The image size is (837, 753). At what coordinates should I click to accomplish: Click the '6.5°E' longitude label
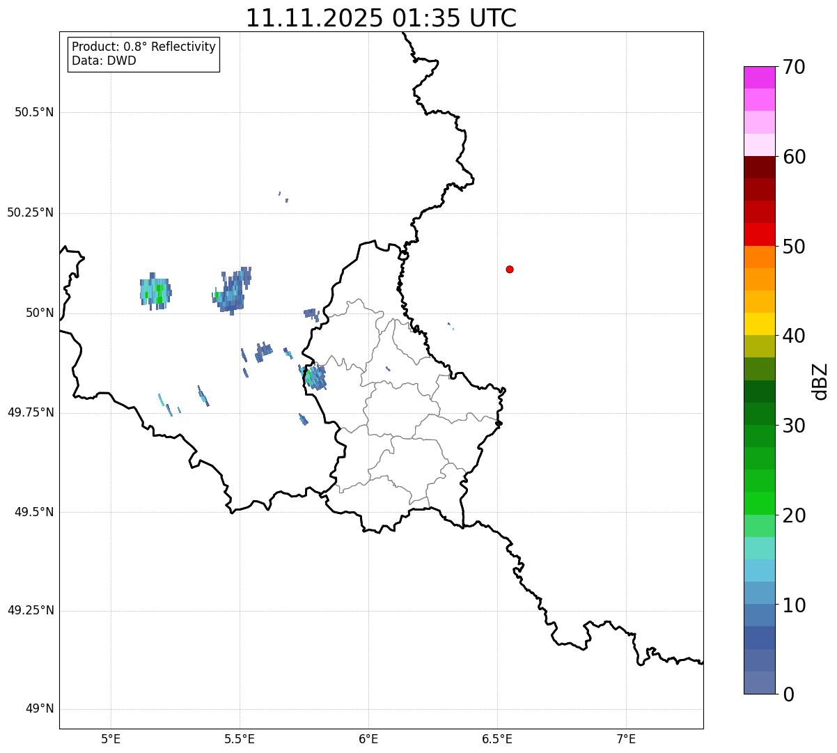pos(498,738)
